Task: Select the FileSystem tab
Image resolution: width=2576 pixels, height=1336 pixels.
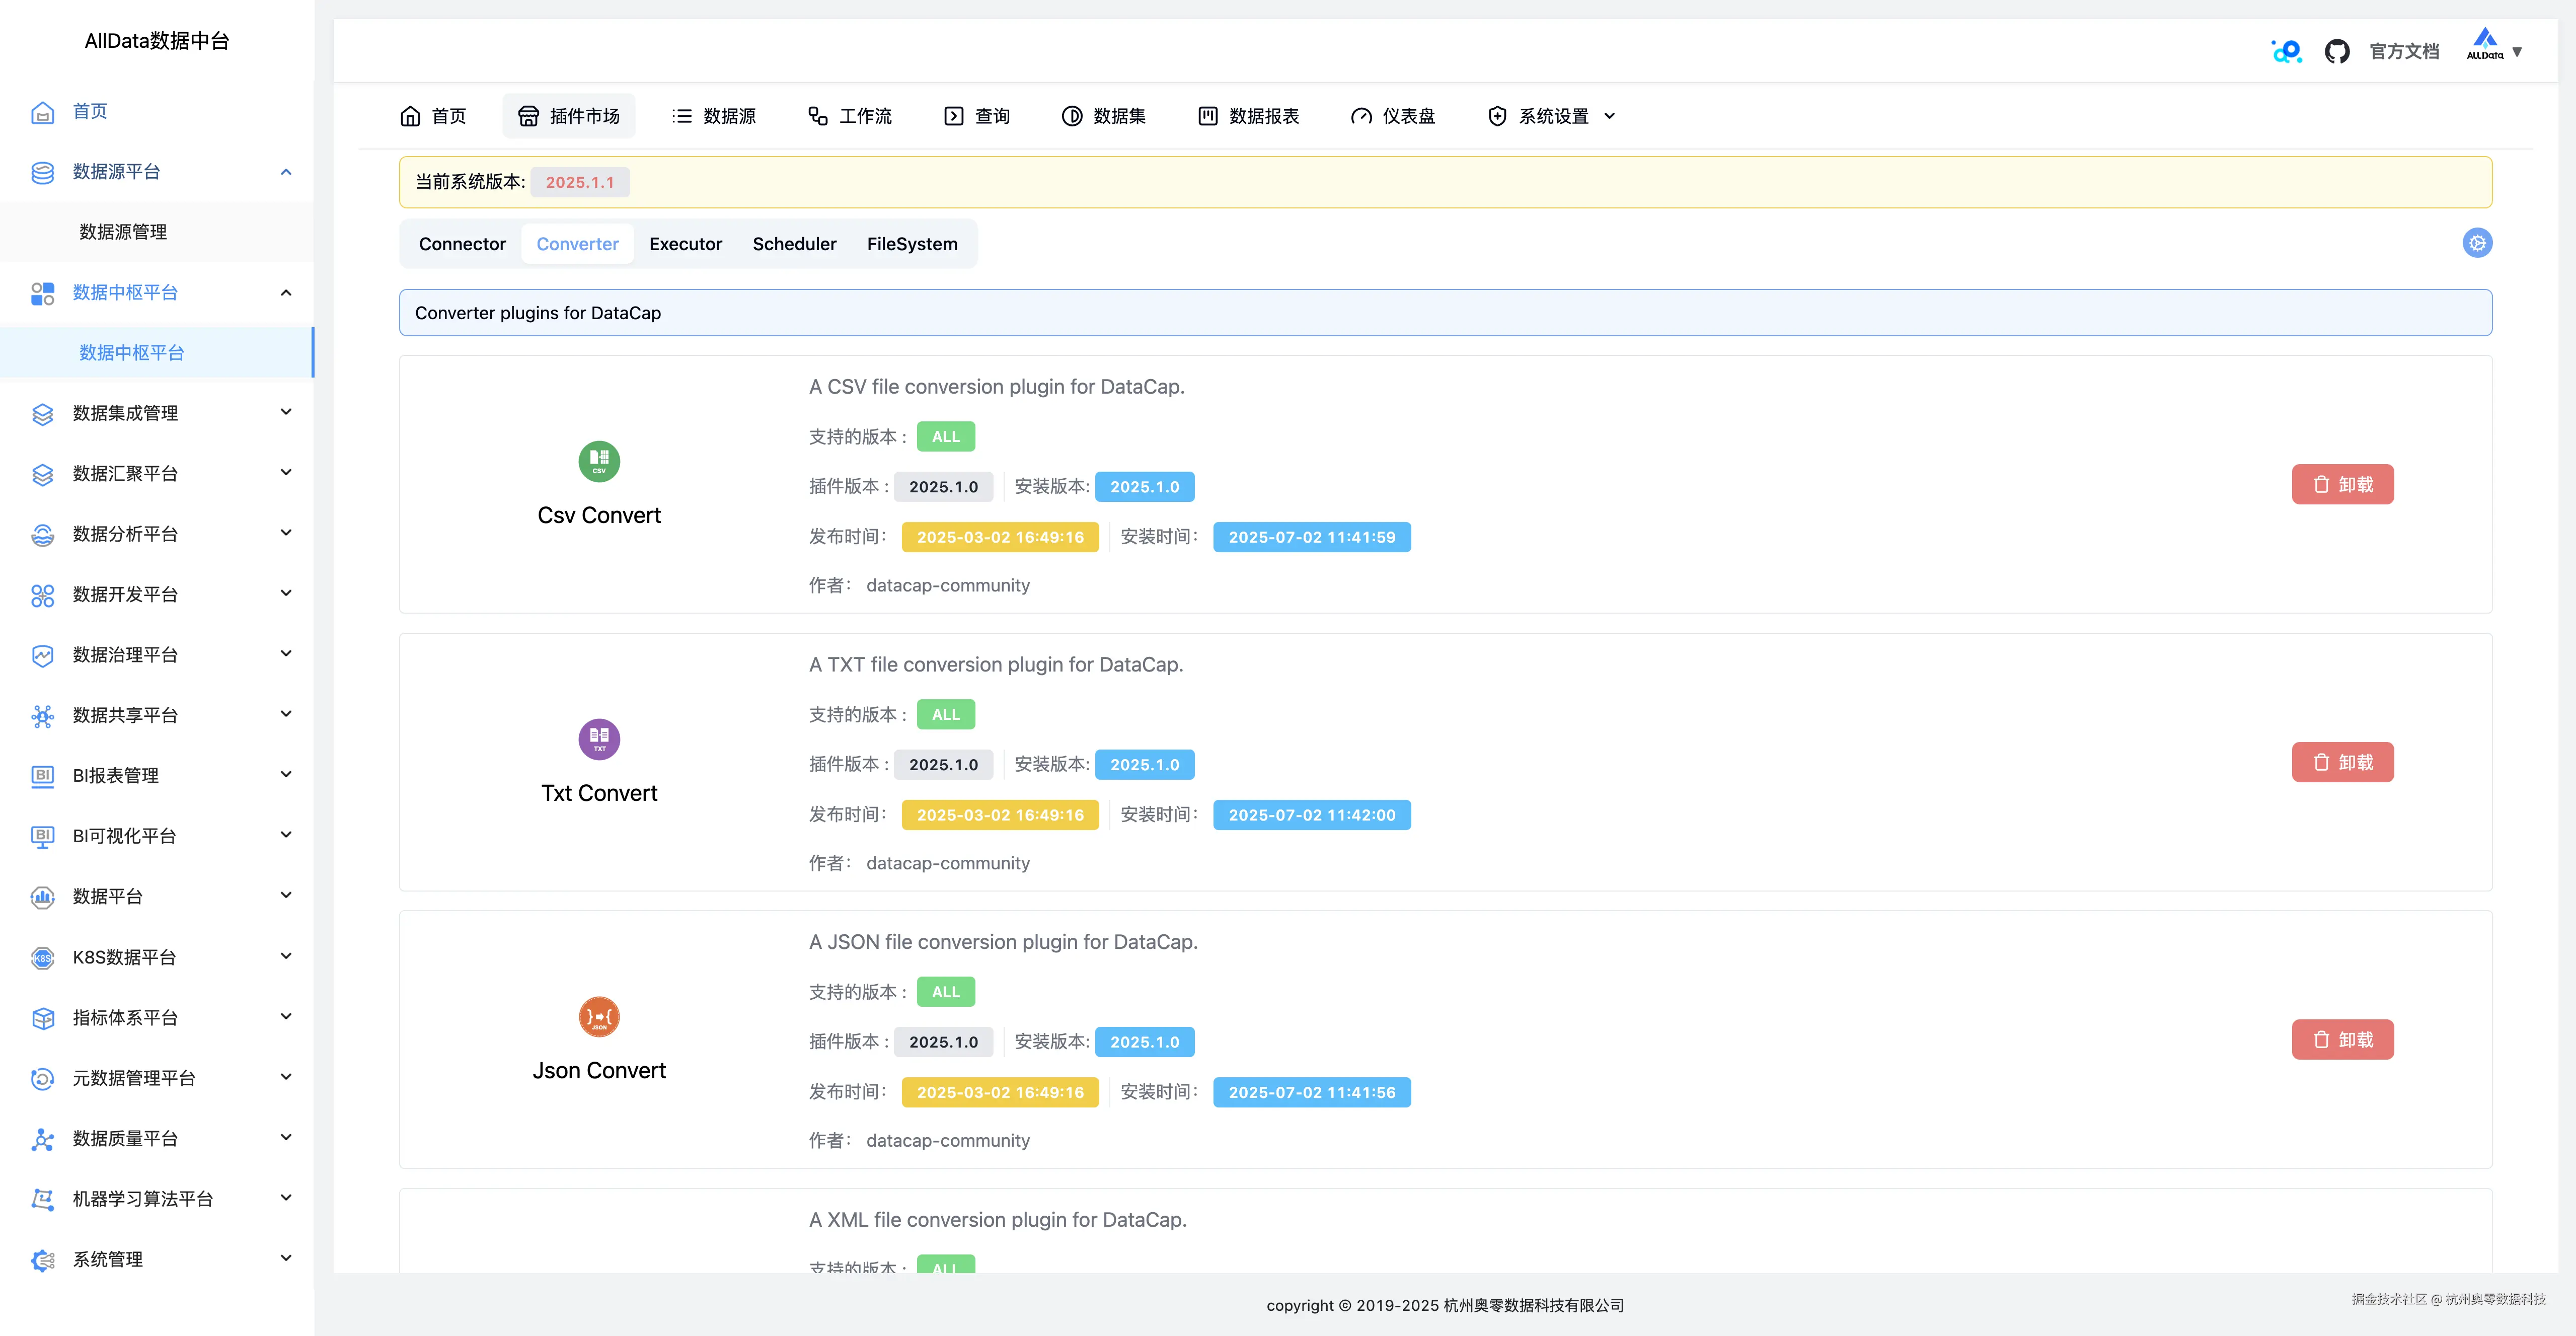Action: click(x=911, y=244)
